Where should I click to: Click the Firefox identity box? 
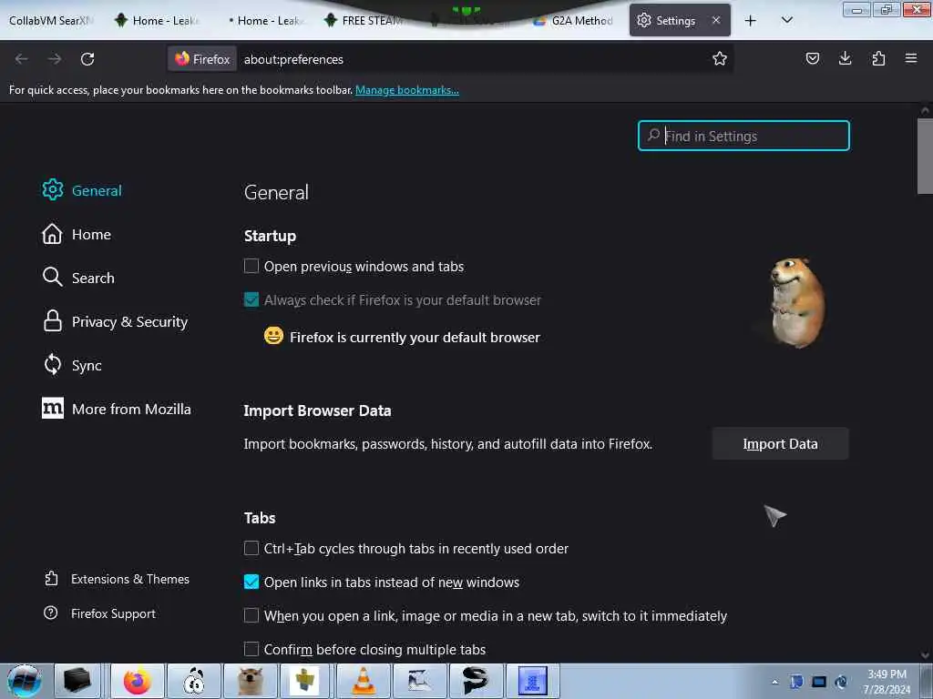pyautogui.click(x=202, y=59)
